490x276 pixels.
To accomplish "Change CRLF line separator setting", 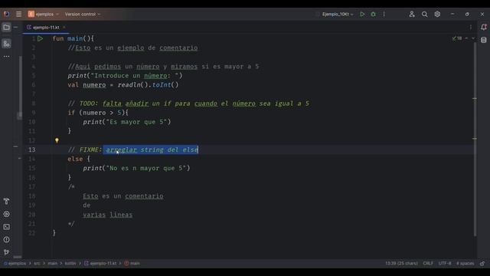I will pyautogui.click(x=428, y=264).
